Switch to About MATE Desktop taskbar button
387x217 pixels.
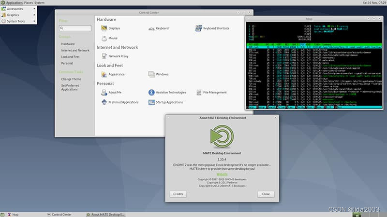pyautogui.click(x=105, y=215)
